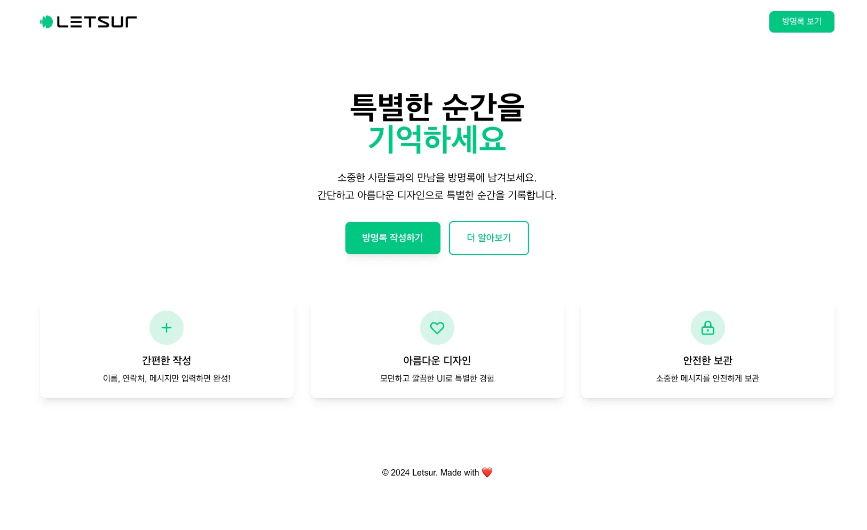Click the Letsur logo in header
Image resolution: width=867 pixels, height=530 pixels.
click(88, 22)
